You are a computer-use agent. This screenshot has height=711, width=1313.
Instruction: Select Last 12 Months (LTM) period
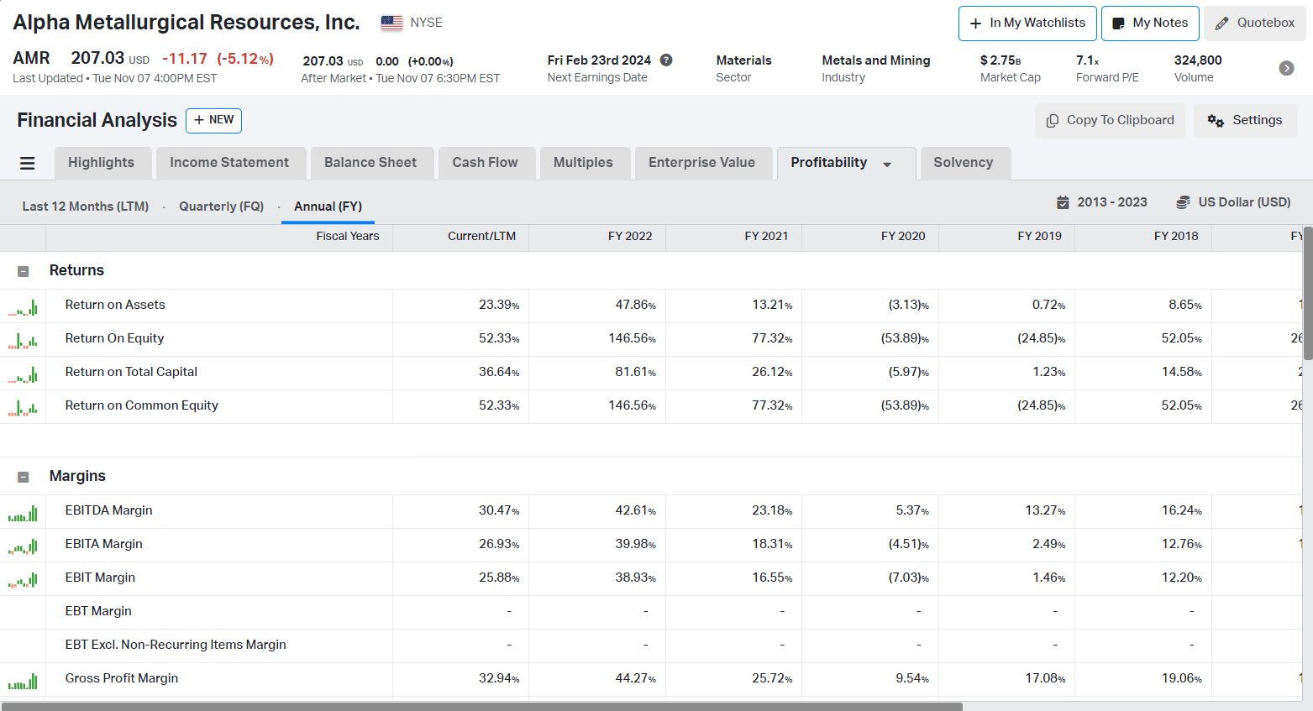pyautogui.click(x=86, y=207)
